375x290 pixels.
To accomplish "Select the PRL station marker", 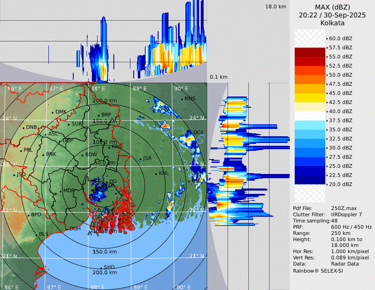I will (x=21, y=150).
